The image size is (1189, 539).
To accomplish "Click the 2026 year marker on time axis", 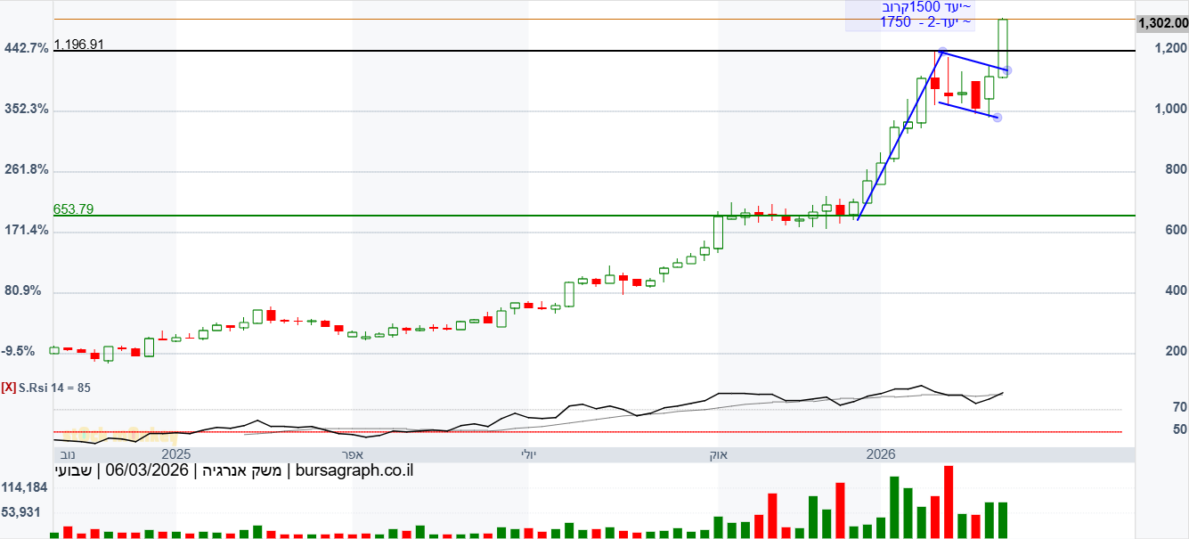I will 881,454.
